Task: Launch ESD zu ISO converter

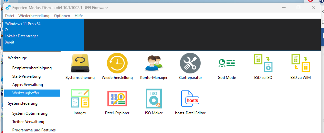Action: (x=263, y=63)
